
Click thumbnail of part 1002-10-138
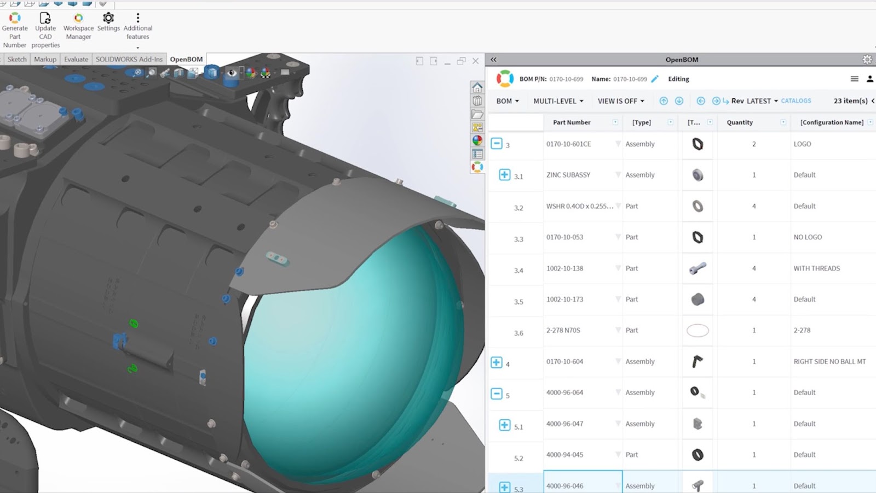coord(698,268)
